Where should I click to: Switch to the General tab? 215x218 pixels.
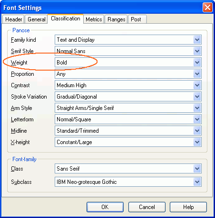click(x=36, y=19)
